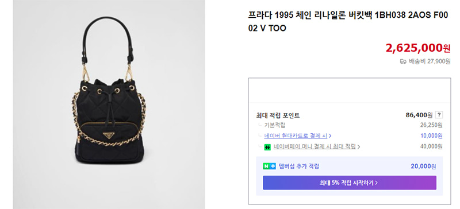Expand chevron after 네이버 현대카드로 결제 시
This screenshot has height=209, width=460.
(330, 136)
